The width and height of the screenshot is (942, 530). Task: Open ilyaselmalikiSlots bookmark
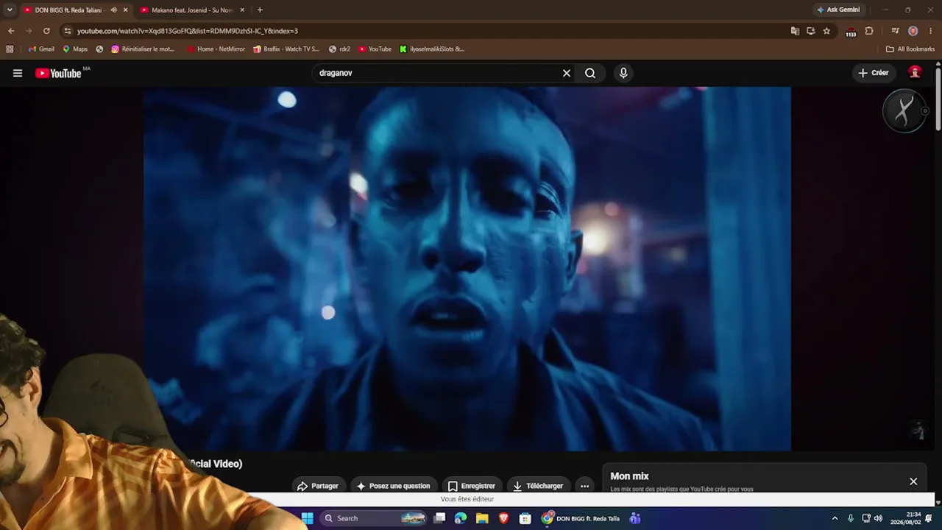(432, 49)
